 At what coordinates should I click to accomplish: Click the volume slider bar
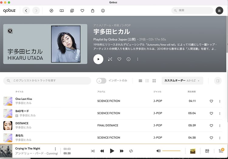(171, 151)
